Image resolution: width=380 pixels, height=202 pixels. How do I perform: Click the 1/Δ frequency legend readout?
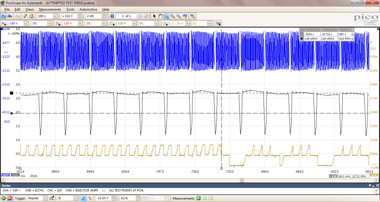click(349, 176)
